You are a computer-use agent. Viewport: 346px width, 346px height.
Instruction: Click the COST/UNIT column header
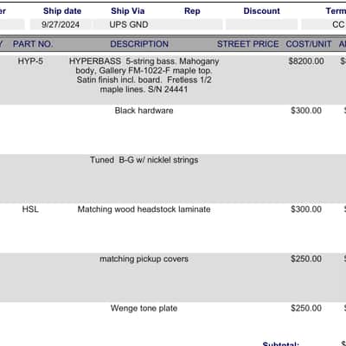click(309, 44)
